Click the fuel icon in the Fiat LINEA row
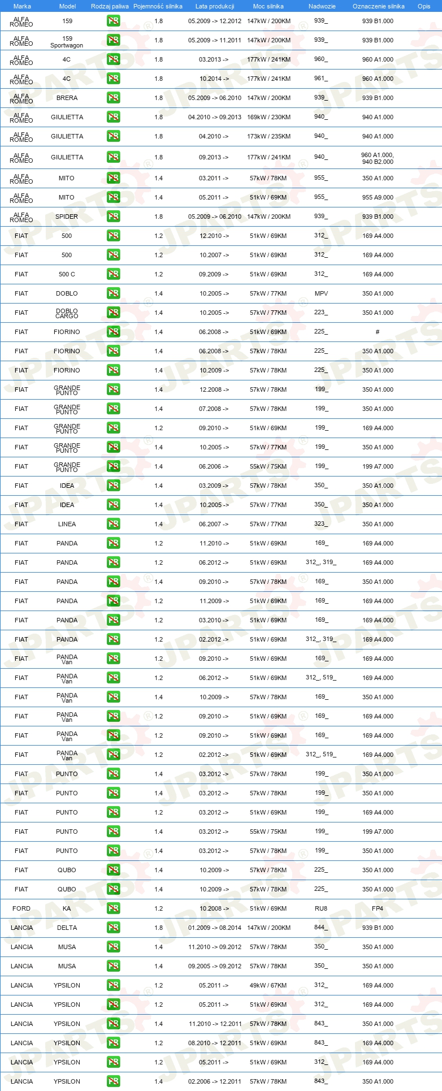This screenshot has width=442, height=1091. click(x=114, y=524)
